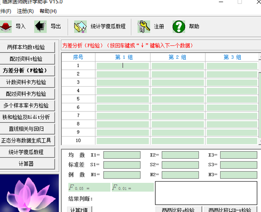Image resolution: width=261 pixels, height=212 pixels.
Task: Select 计数资料卡方检验 in sidebar
Action: pyautogui.click(x=27, y=82)
